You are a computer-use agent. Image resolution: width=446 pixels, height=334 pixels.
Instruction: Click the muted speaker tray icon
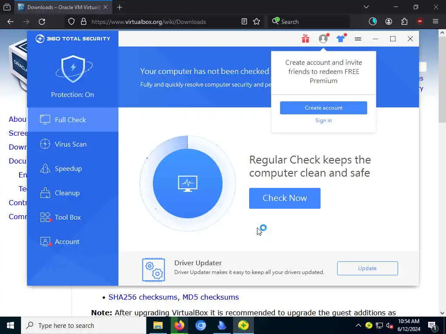(x=389, y=325)
